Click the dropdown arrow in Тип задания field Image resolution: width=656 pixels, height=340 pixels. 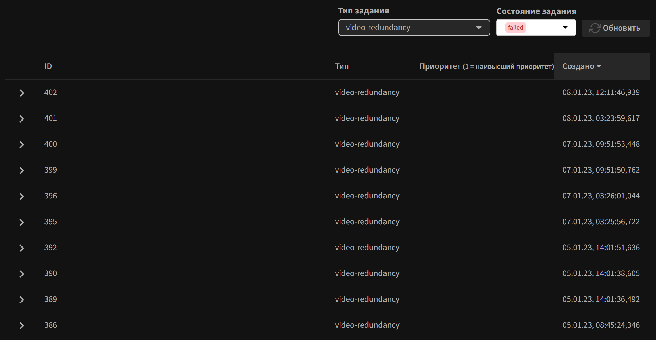(479, 28)
